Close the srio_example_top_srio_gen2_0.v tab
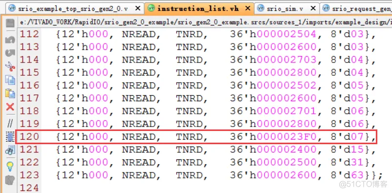This screenshot has height=193, width=392. pyautogui.click(x=137, y=8)
